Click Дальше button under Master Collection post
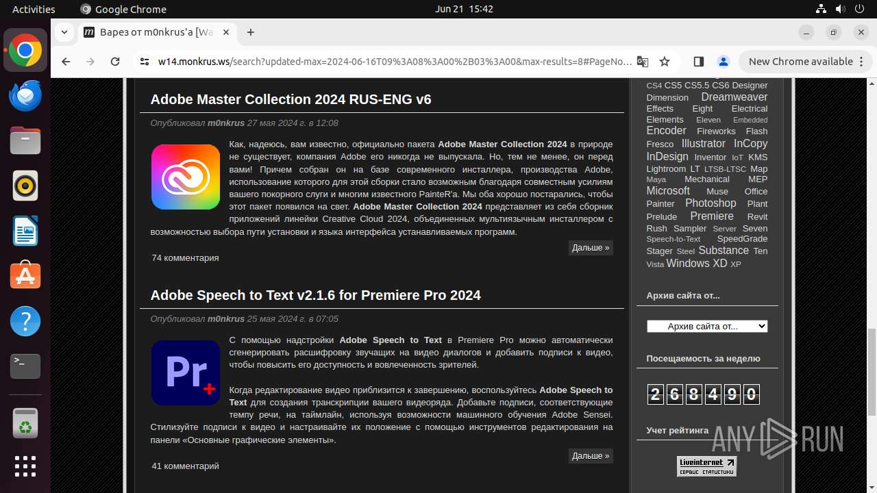 coord(591,247)
